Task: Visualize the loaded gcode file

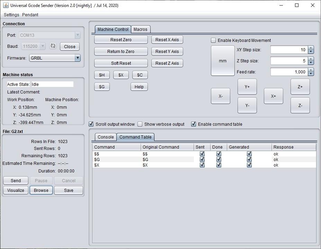Action: coord(16,190)
